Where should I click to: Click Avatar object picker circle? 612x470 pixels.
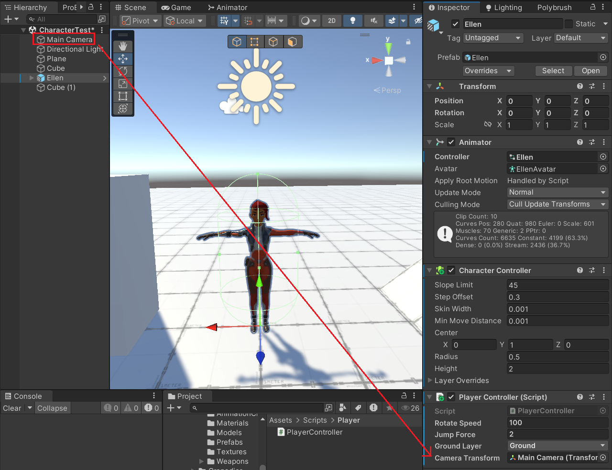click(x=603, y=169)
